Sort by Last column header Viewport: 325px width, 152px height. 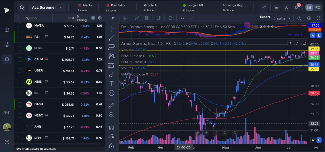71,18
